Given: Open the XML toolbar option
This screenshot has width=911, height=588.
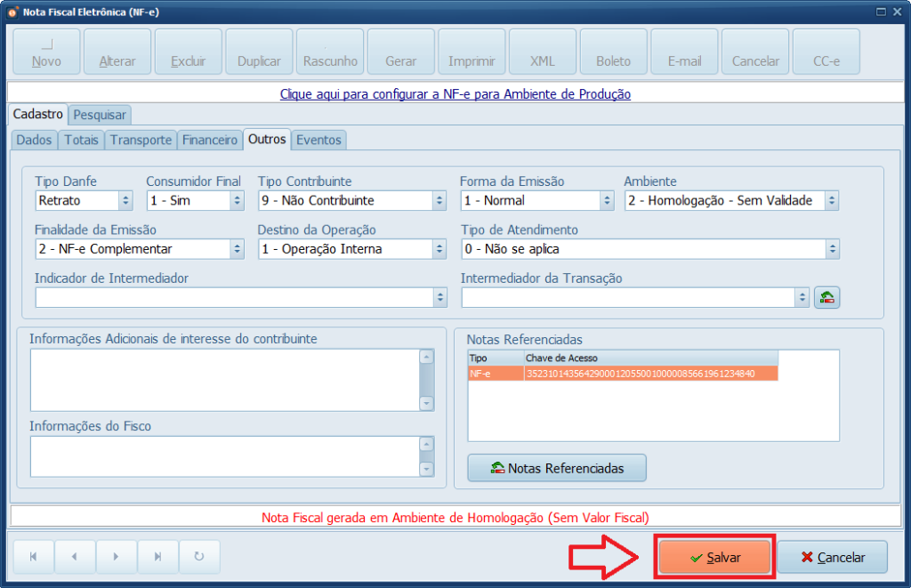Looking at the screenshot, I should point(542,51).
